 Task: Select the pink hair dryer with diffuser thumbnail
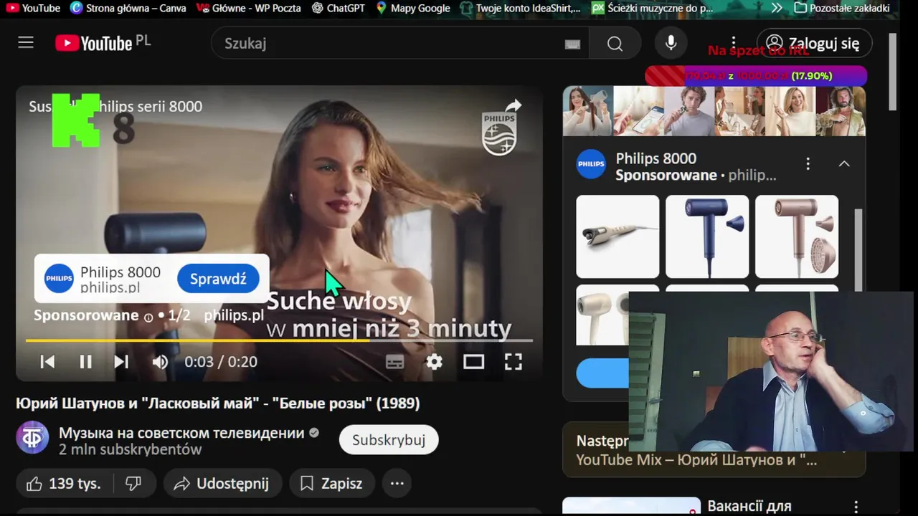point(797,236)
